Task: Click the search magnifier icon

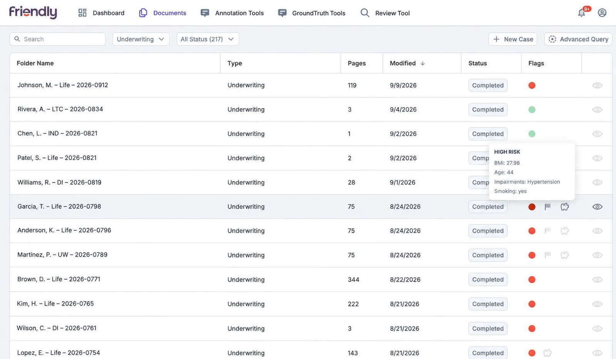Action: (x=17, y=39)
